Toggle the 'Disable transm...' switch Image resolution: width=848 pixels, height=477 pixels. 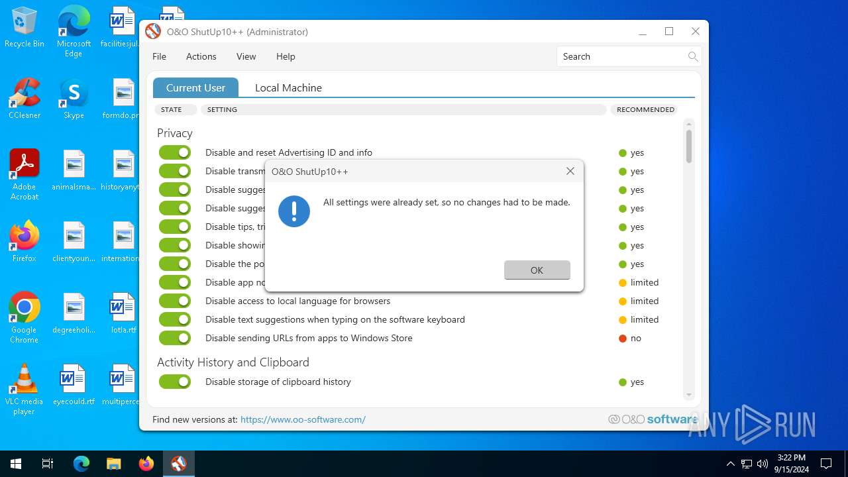tap(175, 171)
